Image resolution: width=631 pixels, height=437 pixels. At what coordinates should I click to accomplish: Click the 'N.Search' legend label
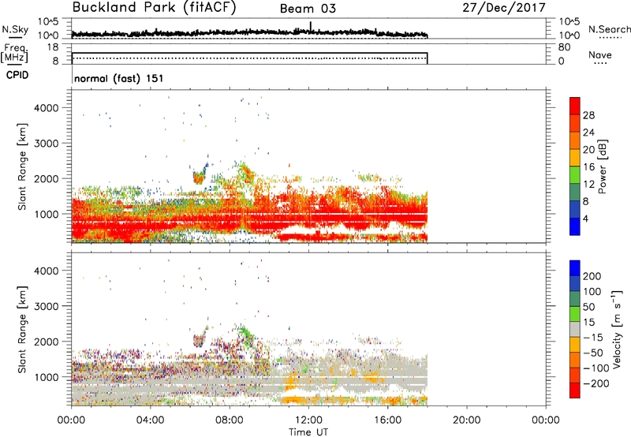tap(609, 29)
